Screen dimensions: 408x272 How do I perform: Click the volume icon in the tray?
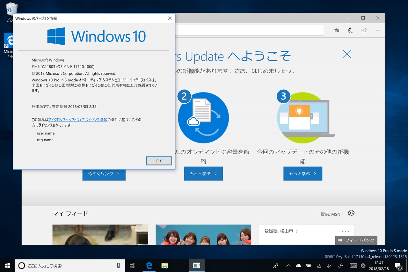tap(329, 265)
